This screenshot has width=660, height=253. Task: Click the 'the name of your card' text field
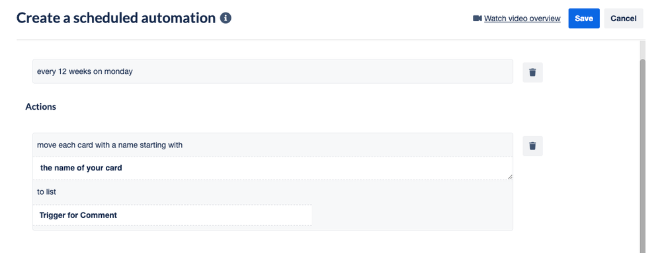(272, 168)
